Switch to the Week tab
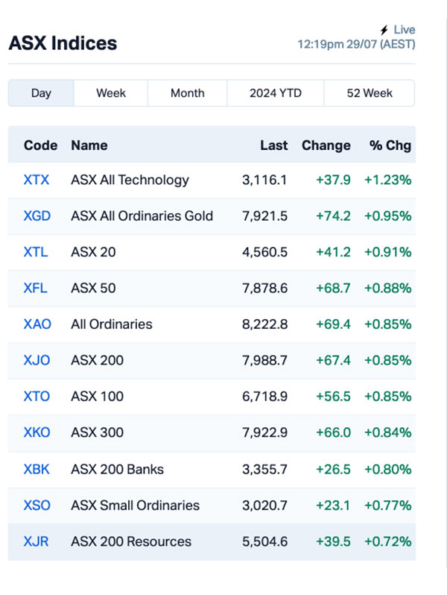 coord(111,93)
